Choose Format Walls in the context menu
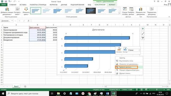 point(125,73)
